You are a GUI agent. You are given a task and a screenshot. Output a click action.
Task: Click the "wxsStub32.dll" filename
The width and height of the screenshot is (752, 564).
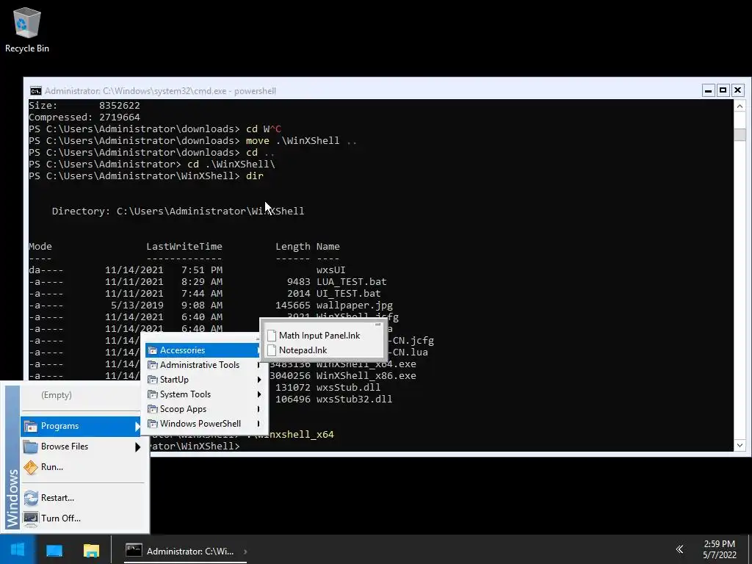point(354,399)
